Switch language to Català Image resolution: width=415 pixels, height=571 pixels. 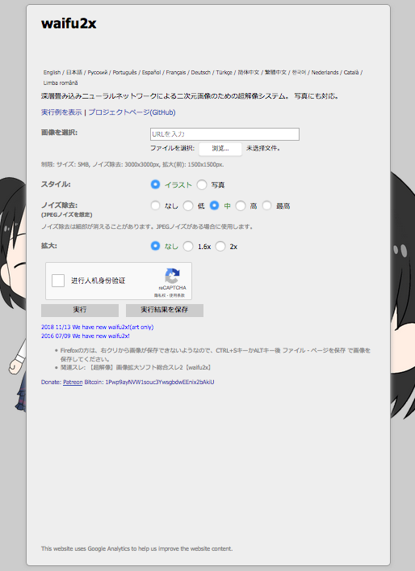(x=351, y=73)
